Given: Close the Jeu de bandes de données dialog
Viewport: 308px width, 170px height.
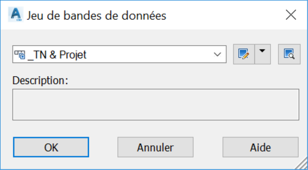Looking at the screenshot, I should (291, 15).
